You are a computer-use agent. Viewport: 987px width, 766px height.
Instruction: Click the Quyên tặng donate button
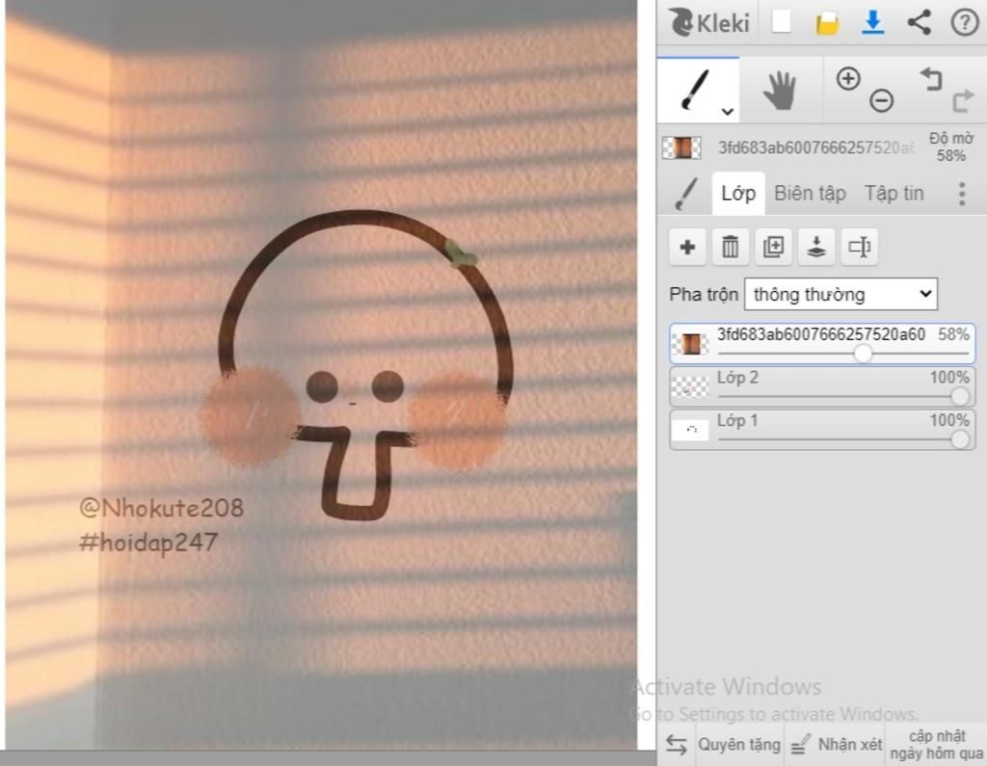(739, 745)
